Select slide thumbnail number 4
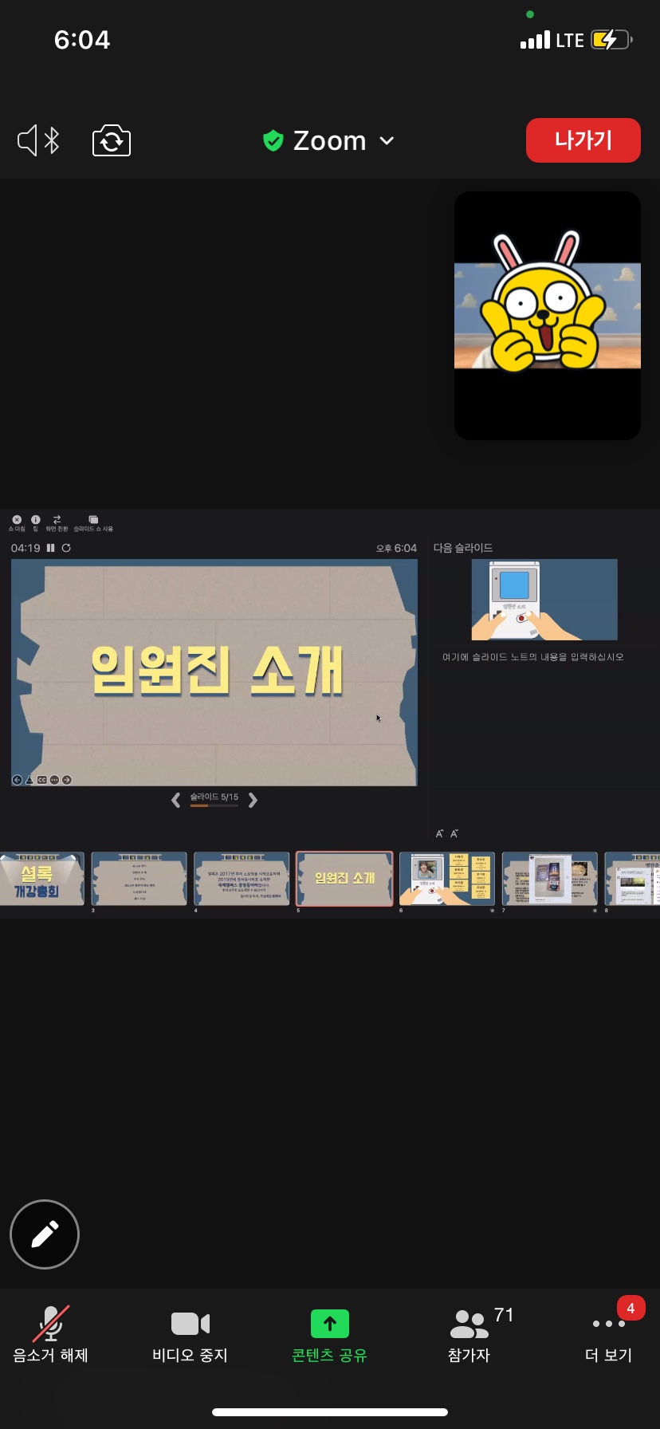The width and height of the screenshot is (660, 1429). click(x=242, y=879)
